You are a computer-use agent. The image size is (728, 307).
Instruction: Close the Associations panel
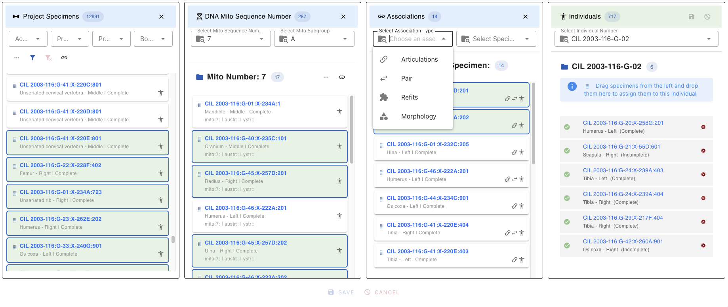[525, 17]
